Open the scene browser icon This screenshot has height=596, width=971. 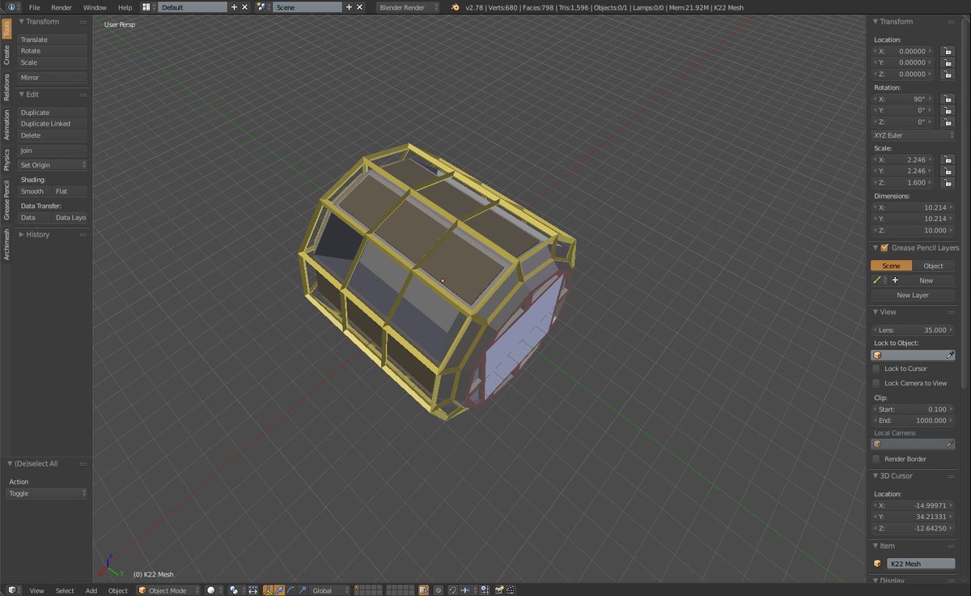(x=263, y=7)
